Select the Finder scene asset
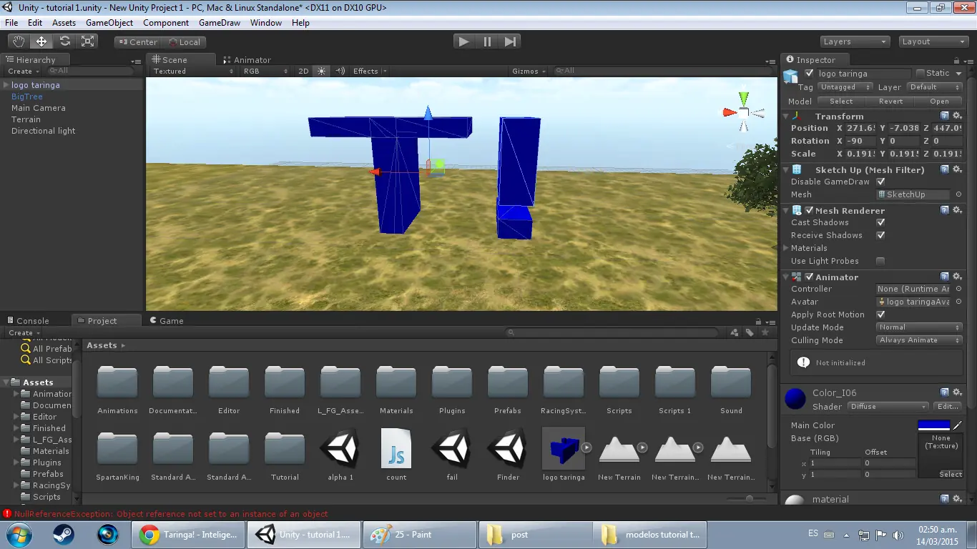This screenshot has width=977, height=549. (508, 455)
